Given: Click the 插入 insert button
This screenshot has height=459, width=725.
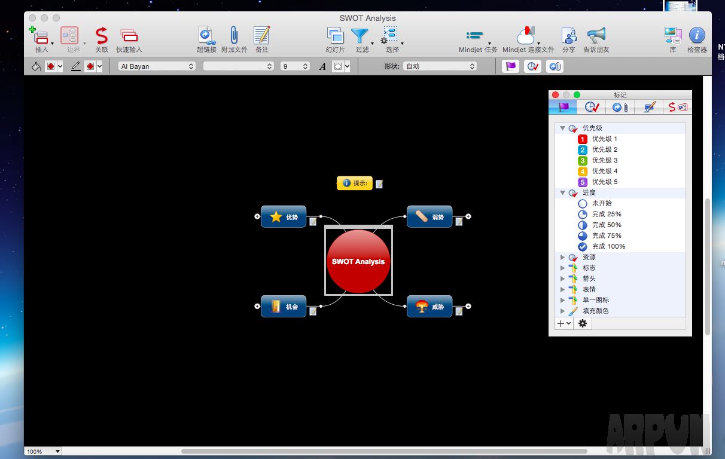Looking at the screenshot, I should 41,37.
